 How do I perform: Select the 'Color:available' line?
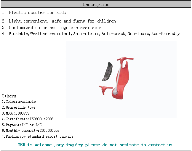click(19, 102)
